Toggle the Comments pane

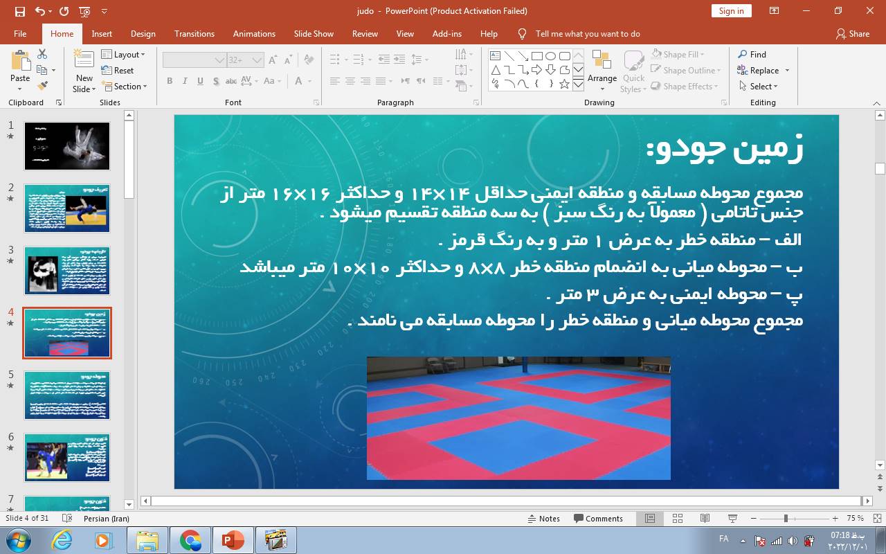(598, 519)
